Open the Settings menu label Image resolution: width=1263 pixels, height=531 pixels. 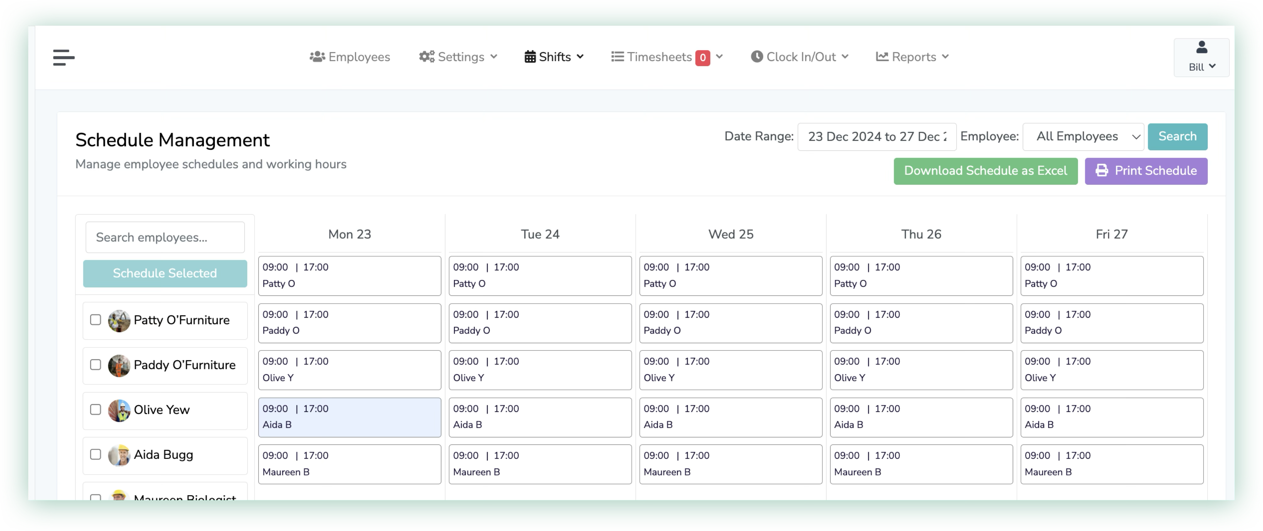pos(461,57)
